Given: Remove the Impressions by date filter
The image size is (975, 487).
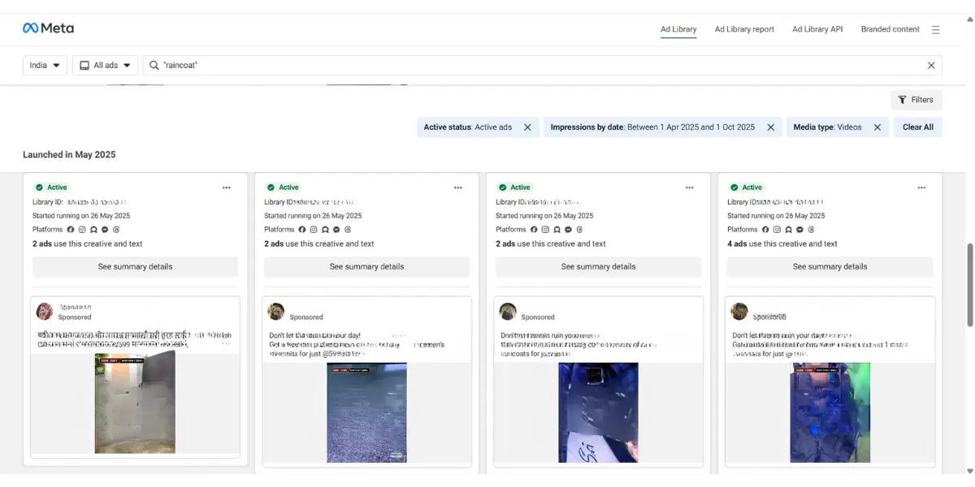Looking at the screenshot, I should pyautogui.click(x=770, y=127).
